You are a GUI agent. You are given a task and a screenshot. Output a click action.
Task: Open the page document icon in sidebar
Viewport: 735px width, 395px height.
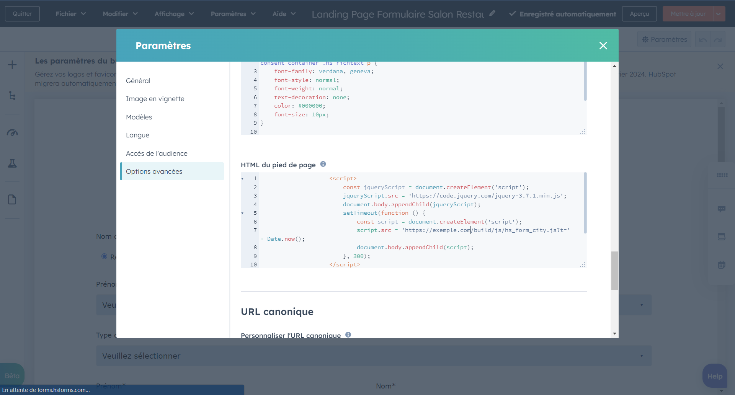12,199
